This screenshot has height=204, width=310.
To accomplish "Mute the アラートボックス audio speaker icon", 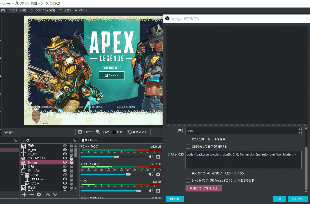I will click(151, 157).
